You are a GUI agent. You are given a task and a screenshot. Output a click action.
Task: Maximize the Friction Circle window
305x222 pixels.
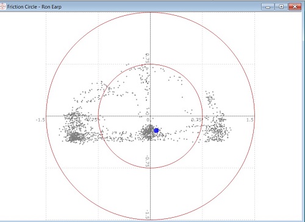click(x=281, y=7)
